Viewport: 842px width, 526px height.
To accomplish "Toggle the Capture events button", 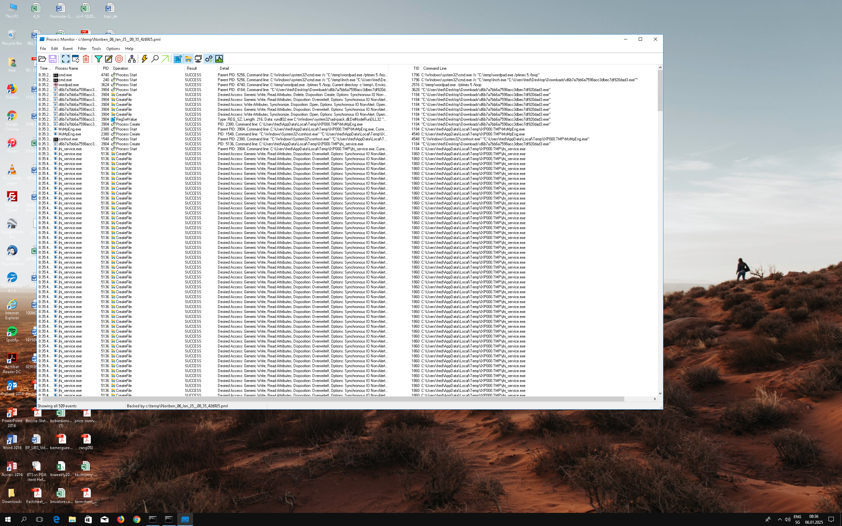I will (65, 59).
